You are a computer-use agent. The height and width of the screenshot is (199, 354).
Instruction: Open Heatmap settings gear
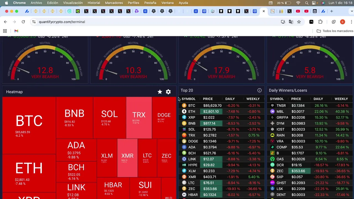(168, 92)
